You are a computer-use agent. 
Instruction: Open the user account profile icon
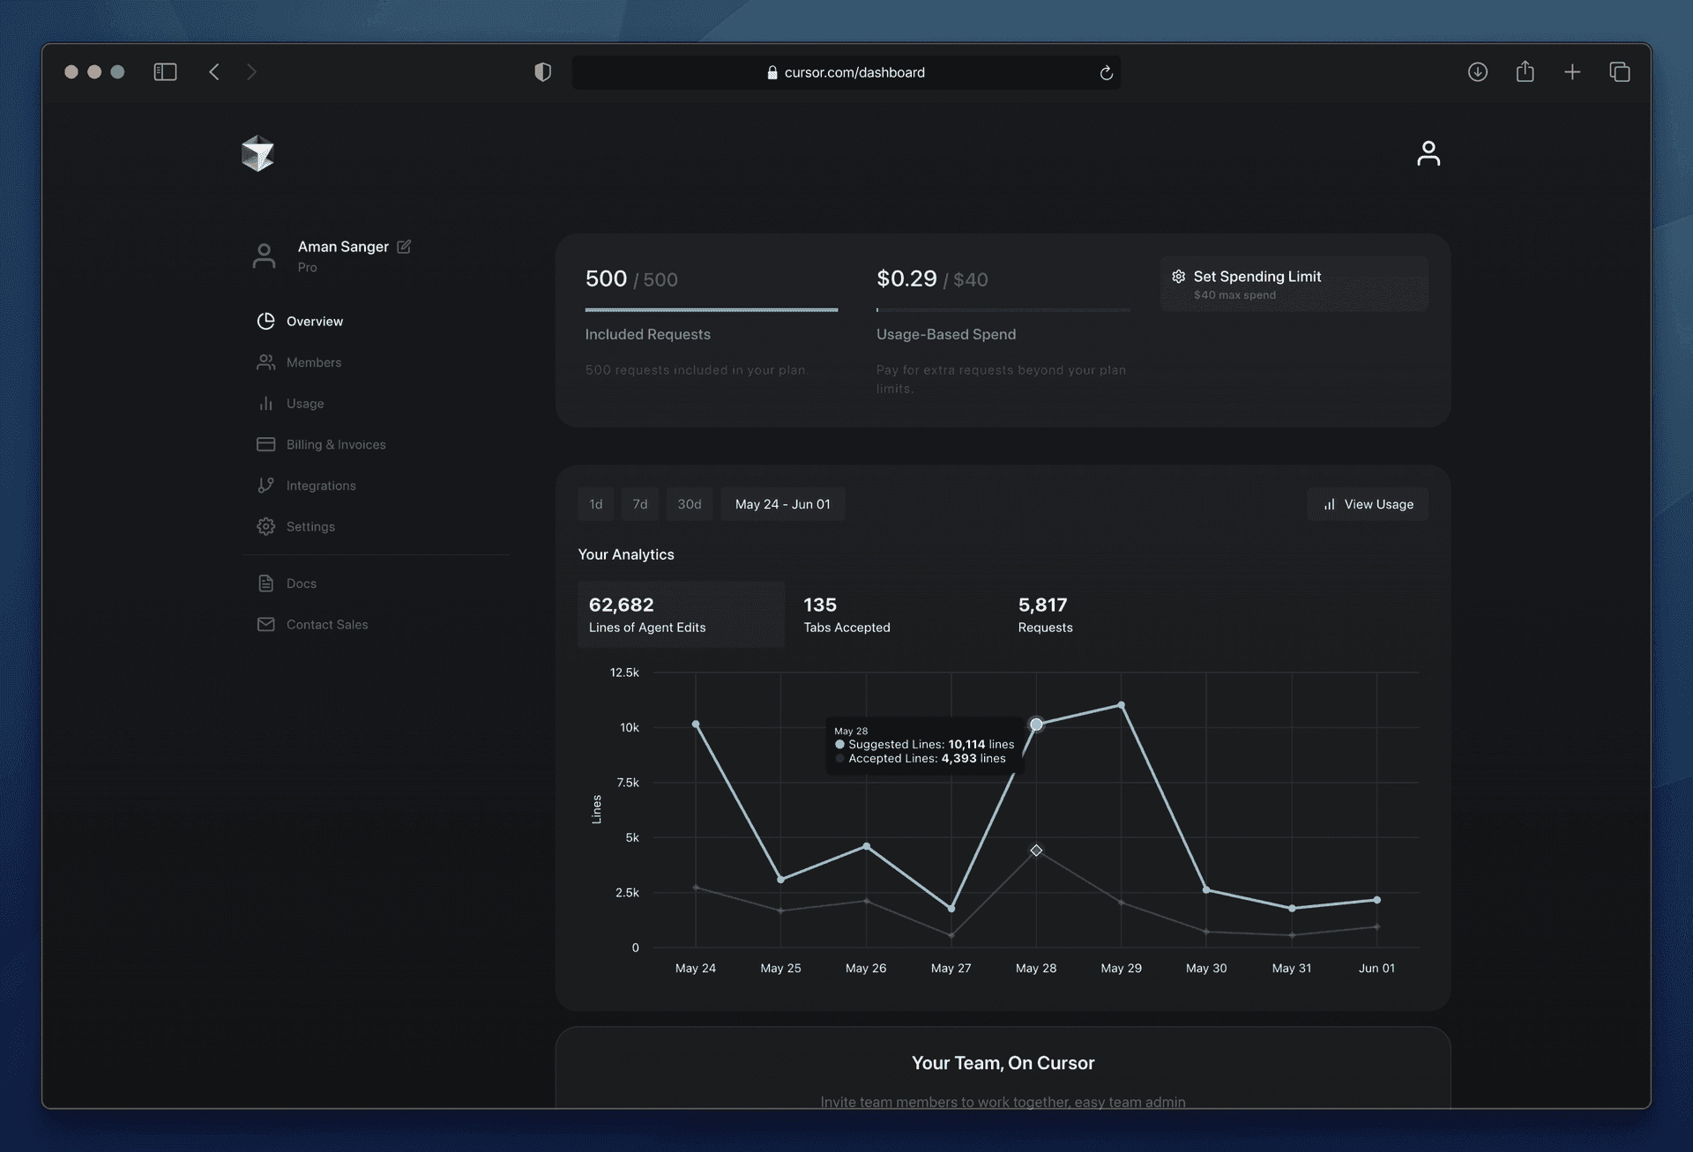1428,153
